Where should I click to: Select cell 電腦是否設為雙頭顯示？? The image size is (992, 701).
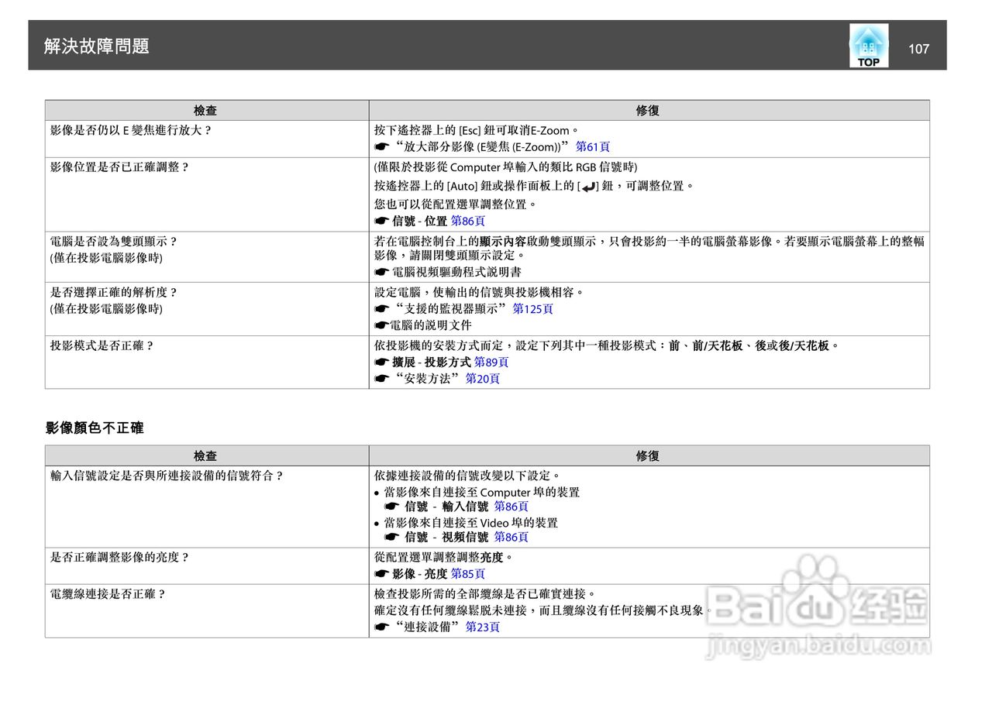206,256
